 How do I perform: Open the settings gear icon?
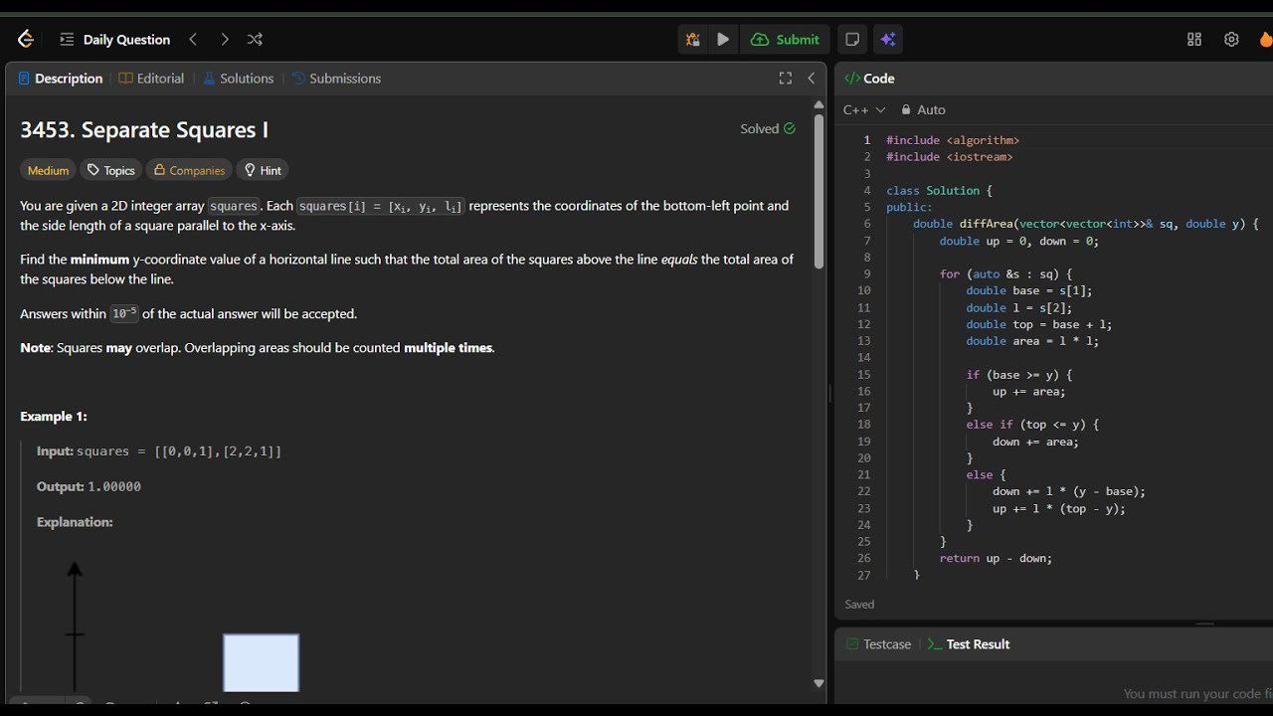[x=1231, y=40]
